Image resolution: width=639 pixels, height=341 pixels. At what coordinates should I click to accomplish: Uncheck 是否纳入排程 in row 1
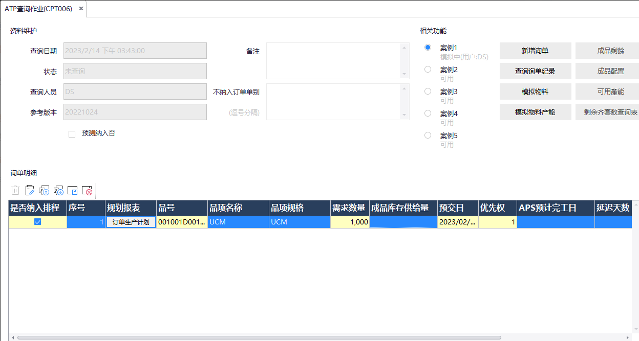point(37,222)
